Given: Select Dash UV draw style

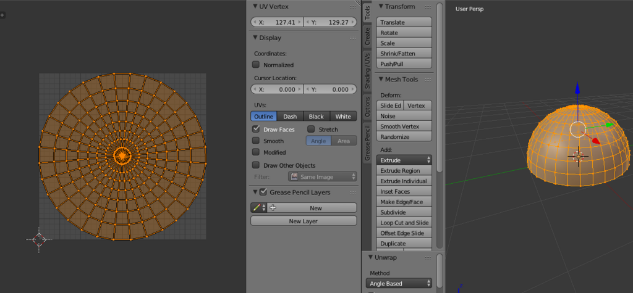Looking at the screenshot, I should pos(291,117).
